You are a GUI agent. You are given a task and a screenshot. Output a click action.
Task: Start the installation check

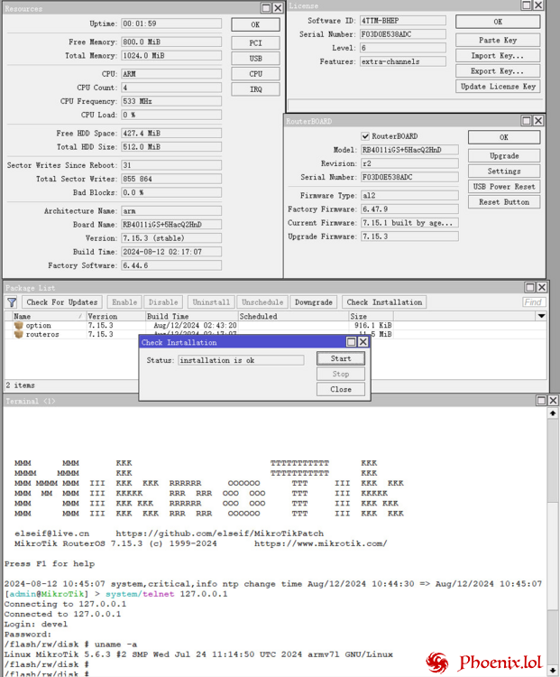[x=341, y=358]
